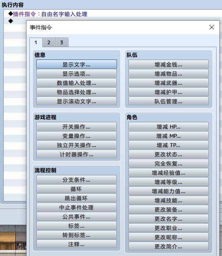Screen dimensions: 222x256
Task: Choose 显示滚动文字... command
Action: 77,101
